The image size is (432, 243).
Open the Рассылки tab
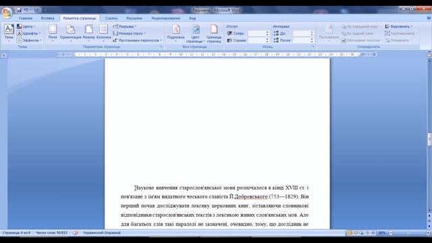(x=134, y=18)
